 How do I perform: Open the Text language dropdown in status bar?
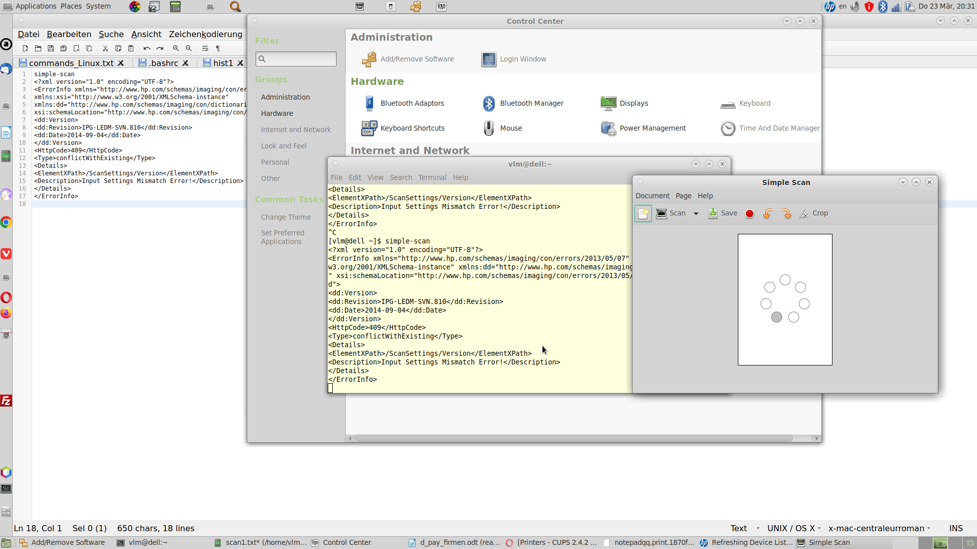pyautogui.click(x=745, y=528)
